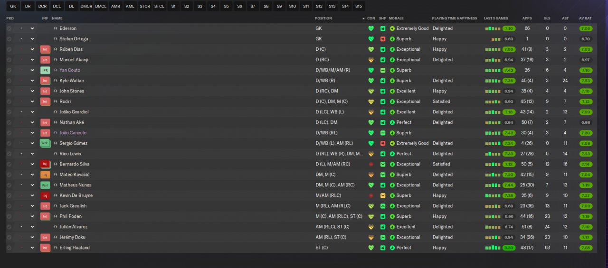Toggle the picked checkbox for Ederson
The width and height of the screenshot is (608, 268).
tap(9, 28)
